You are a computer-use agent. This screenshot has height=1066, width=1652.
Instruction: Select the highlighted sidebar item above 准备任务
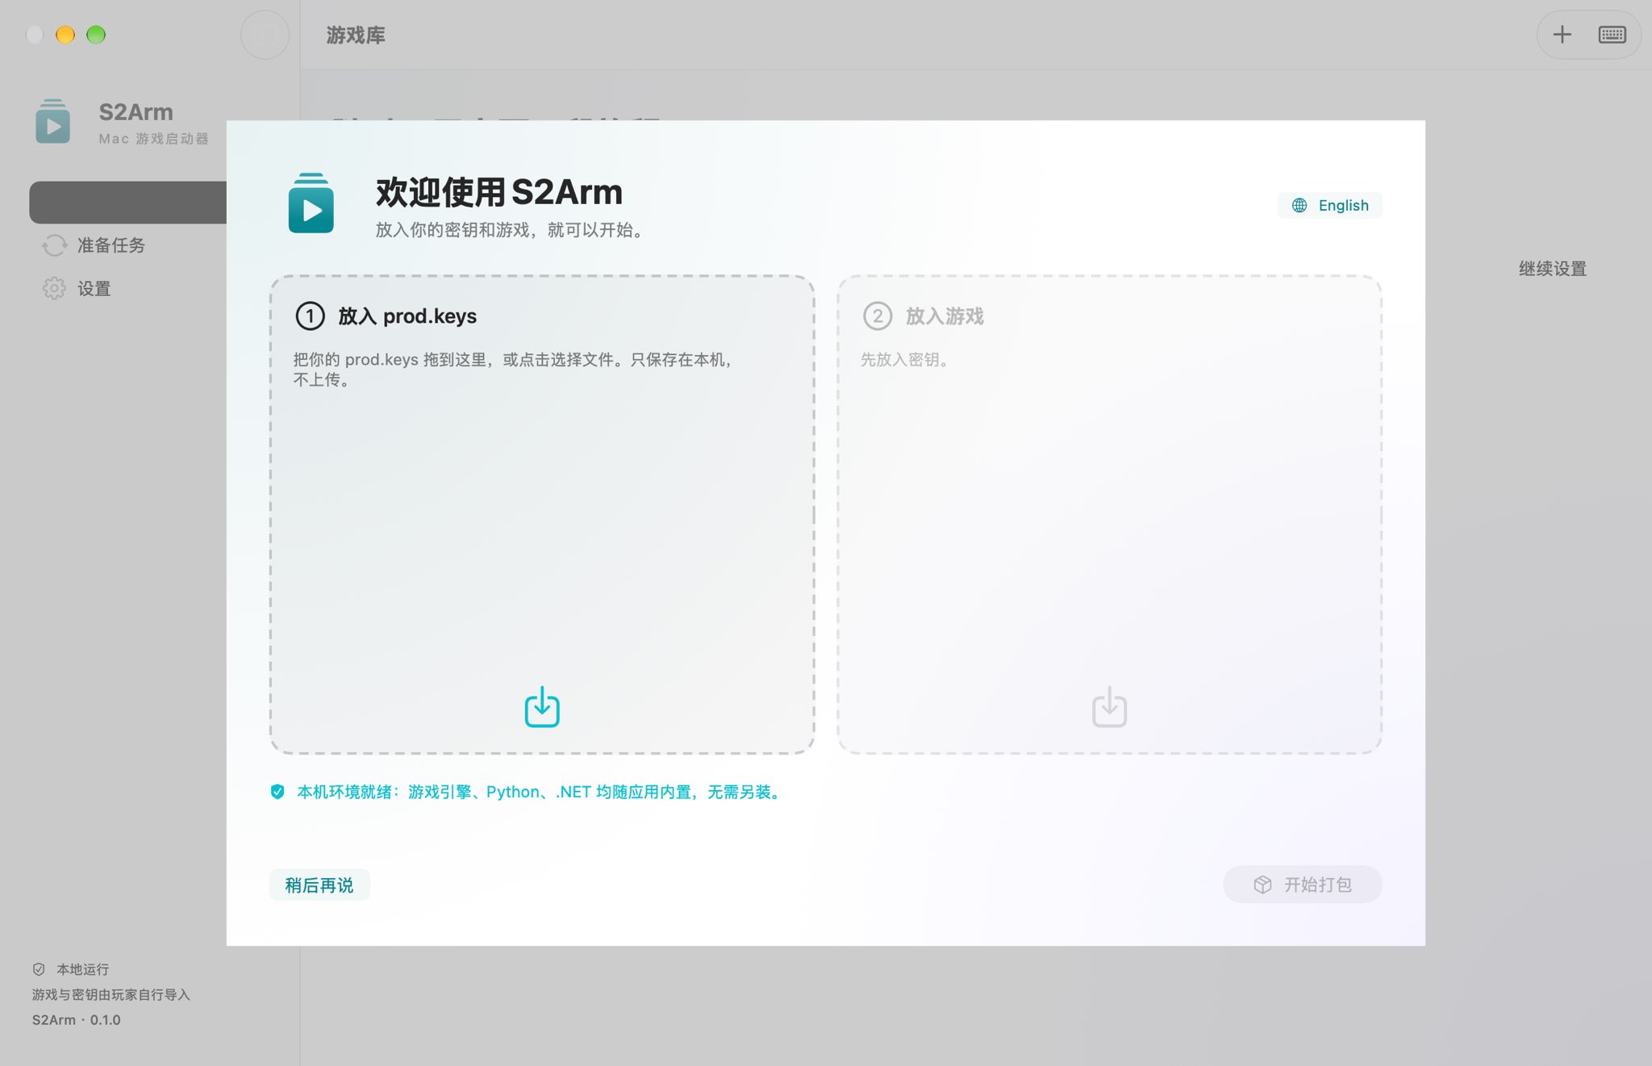click(128, 202)
